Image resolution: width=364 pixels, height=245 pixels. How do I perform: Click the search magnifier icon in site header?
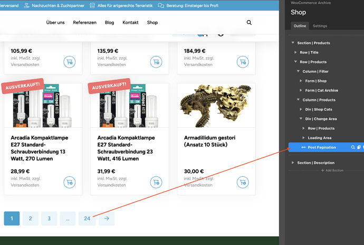click(249, 23)
